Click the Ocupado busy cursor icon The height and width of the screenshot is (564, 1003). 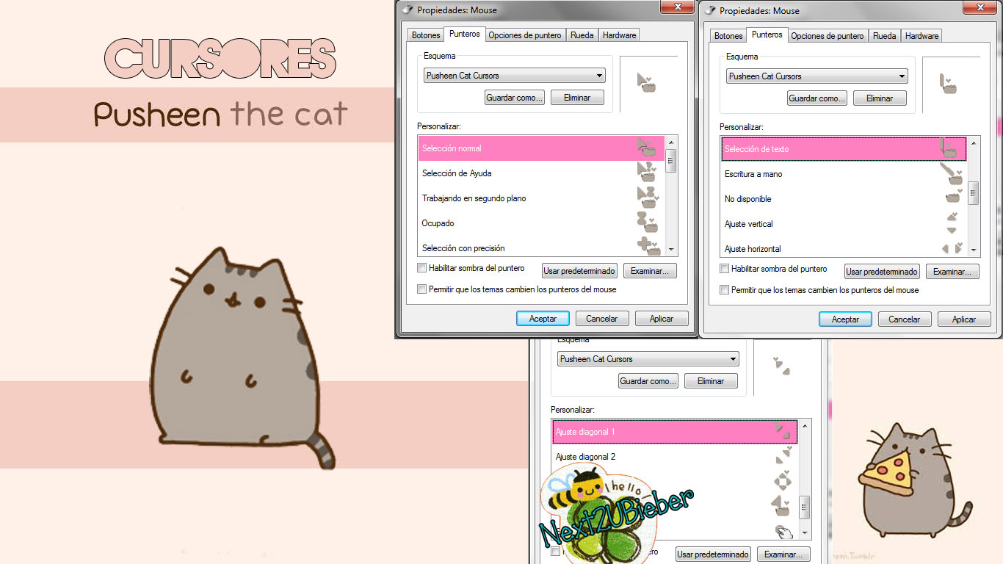(648, 223)
